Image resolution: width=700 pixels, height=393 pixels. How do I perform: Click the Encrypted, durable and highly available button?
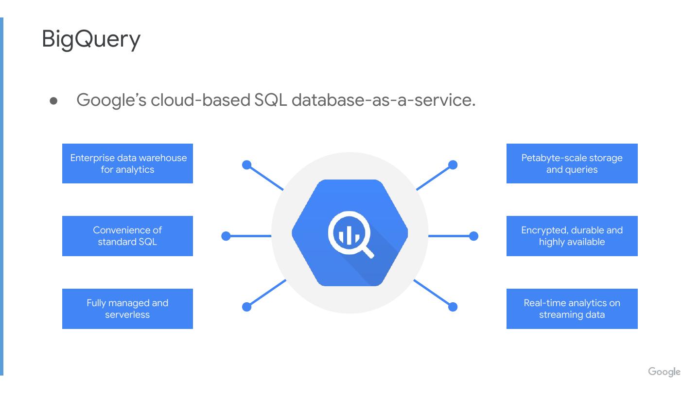coord(572,236)
